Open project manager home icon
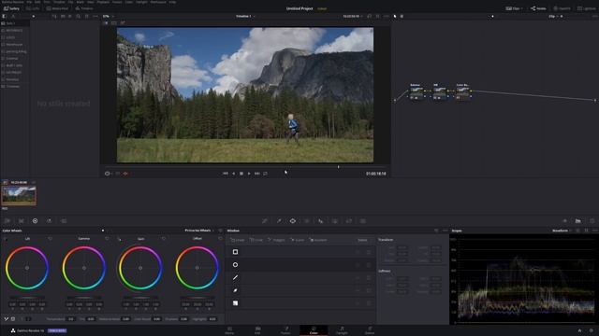Image resolution: width=599 pixels, height=336 pixels. pyautogui.click(x=579, y=330)
